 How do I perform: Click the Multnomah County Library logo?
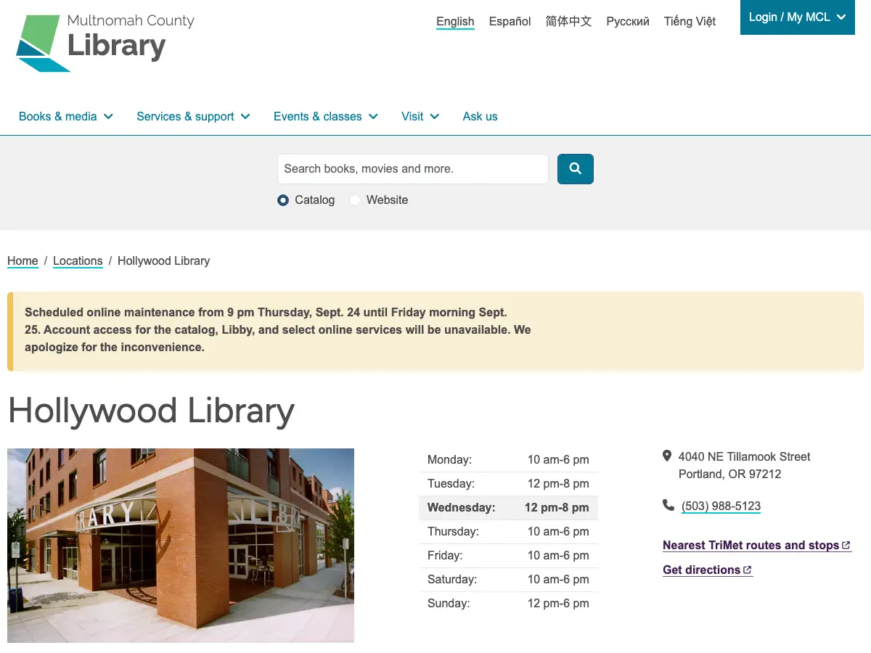[105, 42]
